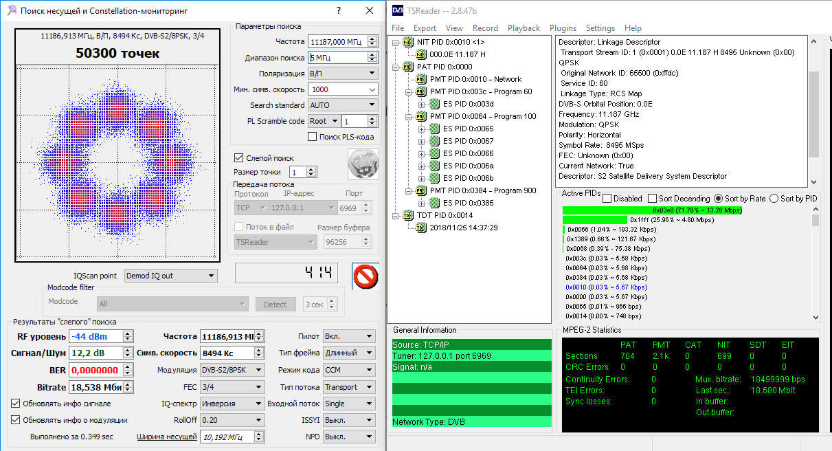Click the satellite dish blind search button
This screenshot has height=451, width=832.
click(363, 164)
